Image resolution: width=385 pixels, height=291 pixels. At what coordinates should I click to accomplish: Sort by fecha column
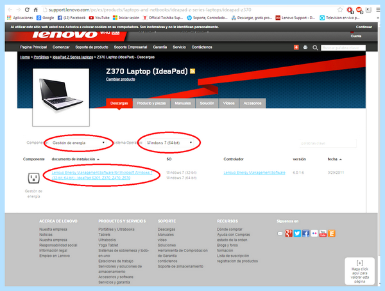pos(334,159)
